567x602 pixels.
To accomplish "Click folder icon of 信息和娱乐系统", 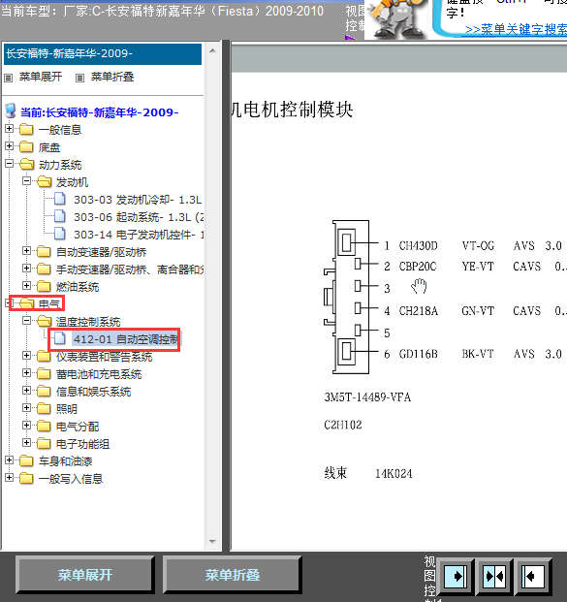I will (x=44, y=392).
